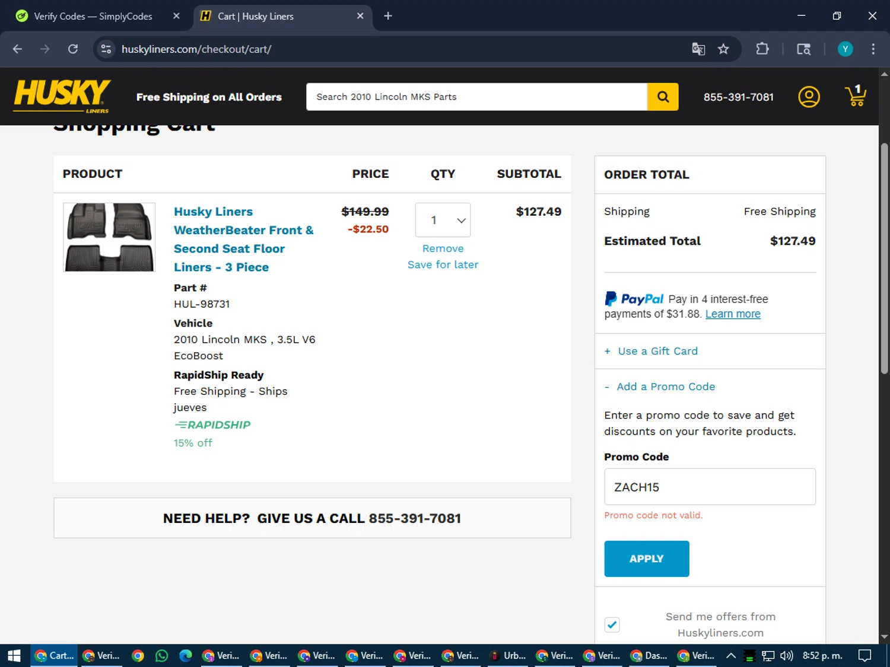
Task: Select the Cart Husky Liners tab
Action: (282, 16)
